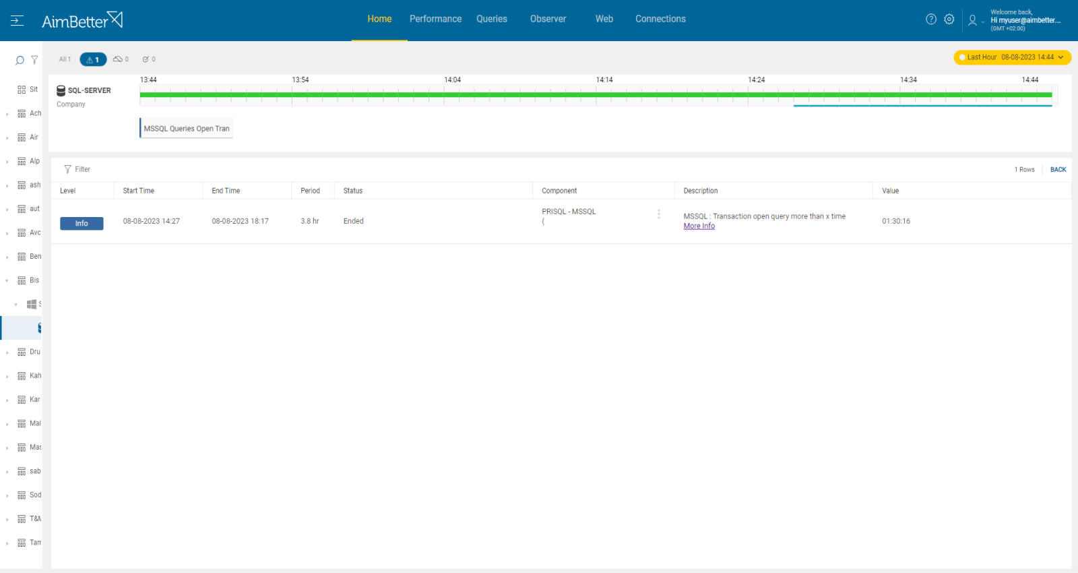Show the All 1 alerts filter

pyautogui.click(x=65, y=59)
